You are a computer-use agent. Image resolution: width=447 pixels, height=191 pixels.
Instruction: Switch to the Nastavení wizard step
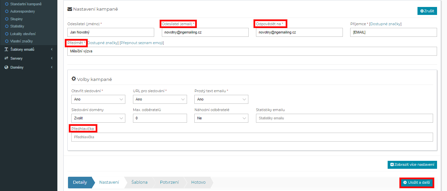tap(109, 182)
